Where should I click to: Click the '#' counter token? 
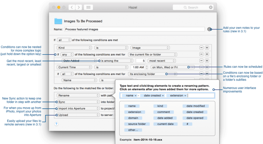(187, 124)
